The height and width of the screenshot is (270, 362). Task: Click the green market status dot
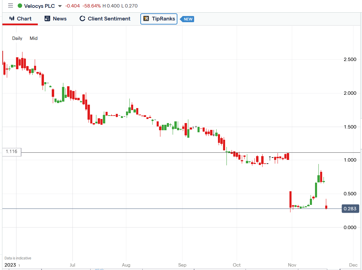tap(20, 6)
